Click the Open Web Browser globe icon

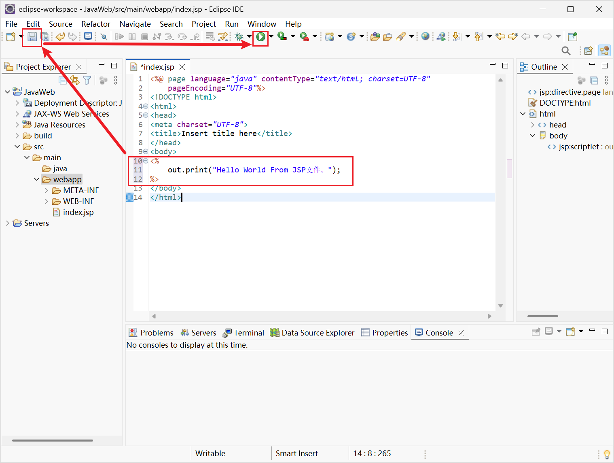425,36
